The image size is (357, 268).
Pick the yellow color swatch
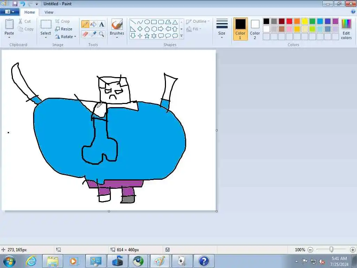click(x=305, y=21)
